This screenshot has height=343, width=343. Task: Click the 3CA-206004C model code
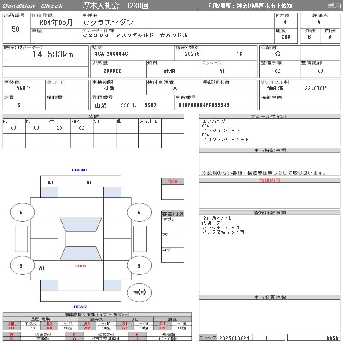click(x=111, y=54)
